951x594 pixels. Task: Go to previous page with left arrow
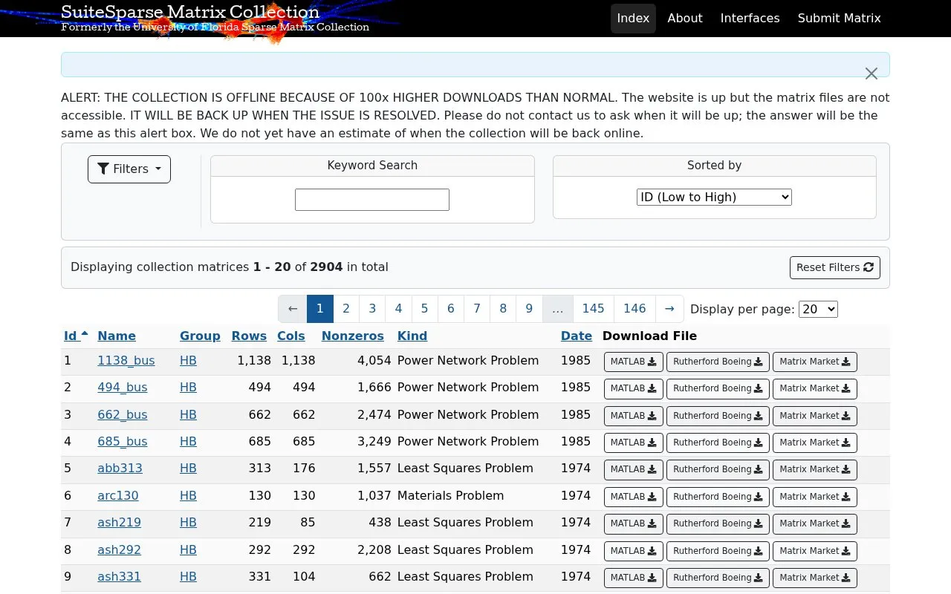[x=293, y=309]
